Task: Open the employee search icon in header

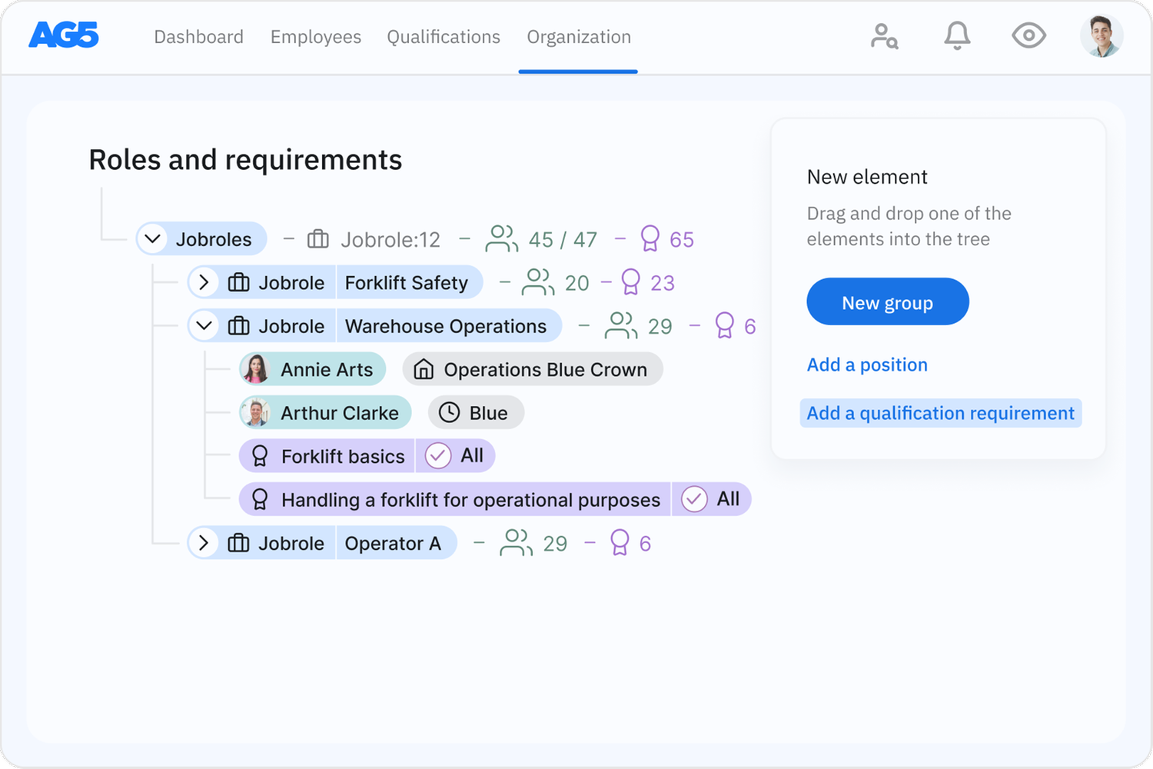Action: (885, 36)
